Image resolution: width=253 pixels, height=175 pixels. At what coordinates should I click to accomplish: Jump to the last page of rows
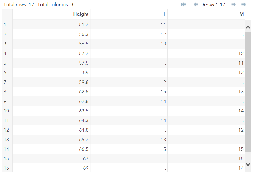coord(244,4)
